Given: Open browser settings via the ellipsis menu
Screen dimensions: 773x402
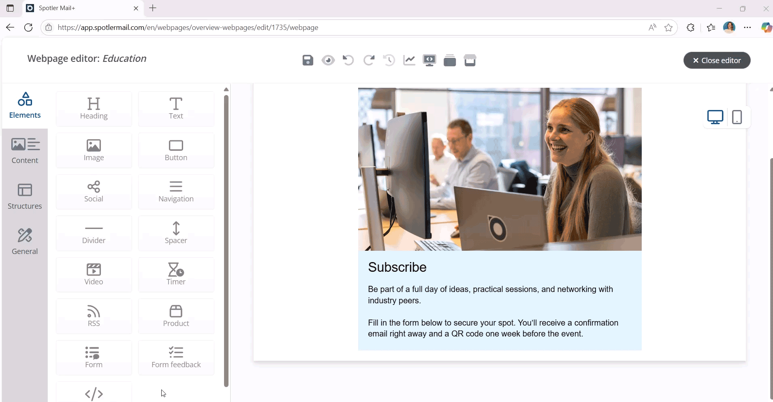Looking at the screenshot, I should pos(747,27).
